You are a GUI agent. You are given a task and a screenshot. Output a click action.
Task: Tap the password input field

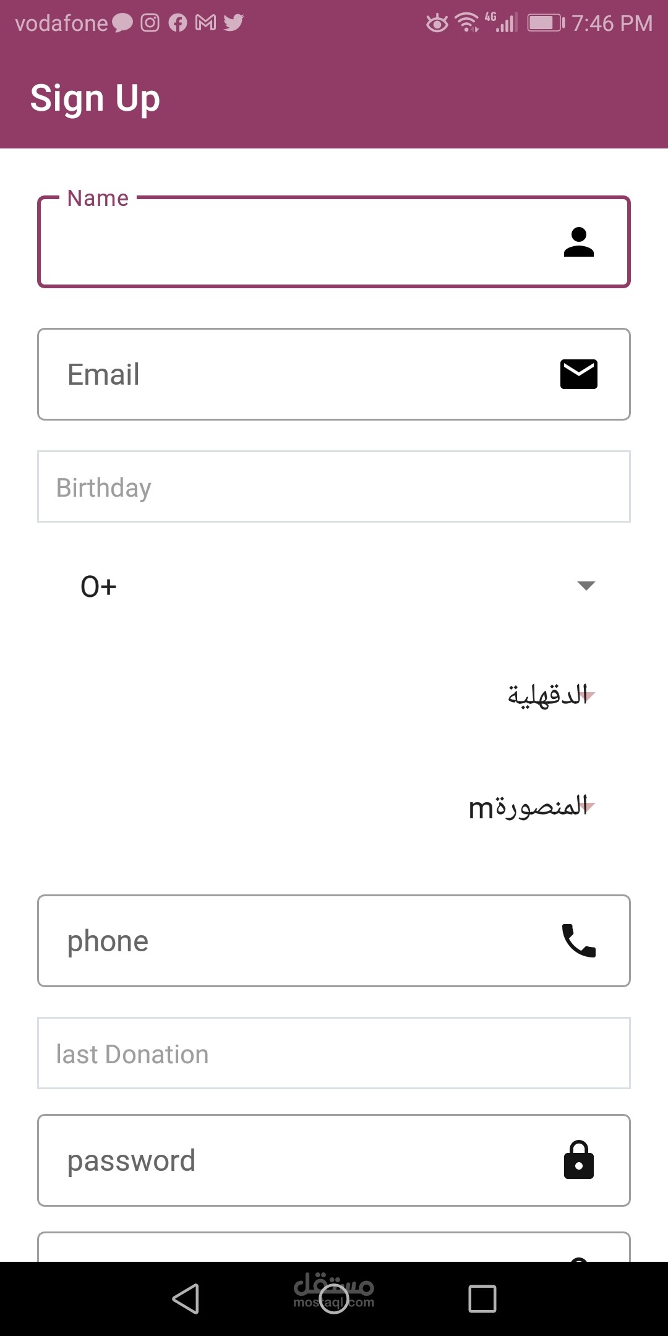[x=297, y=1160]
